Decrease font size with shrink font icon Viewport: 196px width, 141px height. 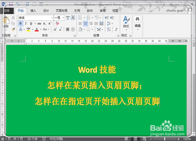point(60,29)
